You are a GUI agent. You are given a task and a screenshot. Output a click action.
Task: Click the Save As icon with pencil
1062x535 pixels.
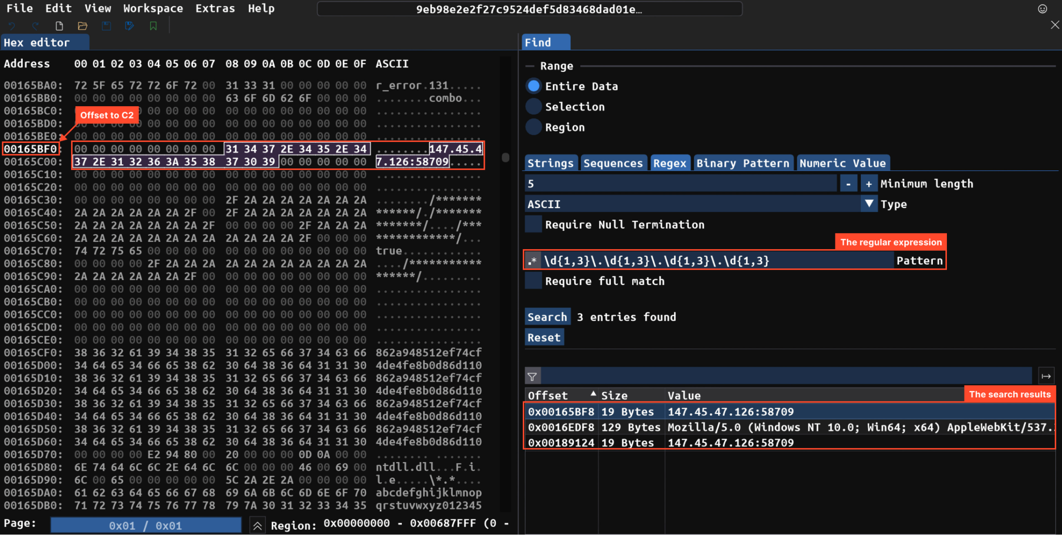pos(130,26)
